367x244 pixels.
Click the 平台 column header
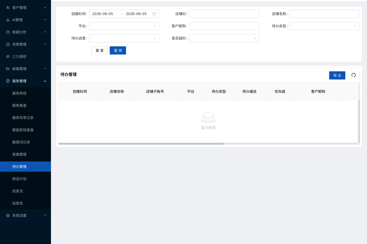[x=191, y=91]
